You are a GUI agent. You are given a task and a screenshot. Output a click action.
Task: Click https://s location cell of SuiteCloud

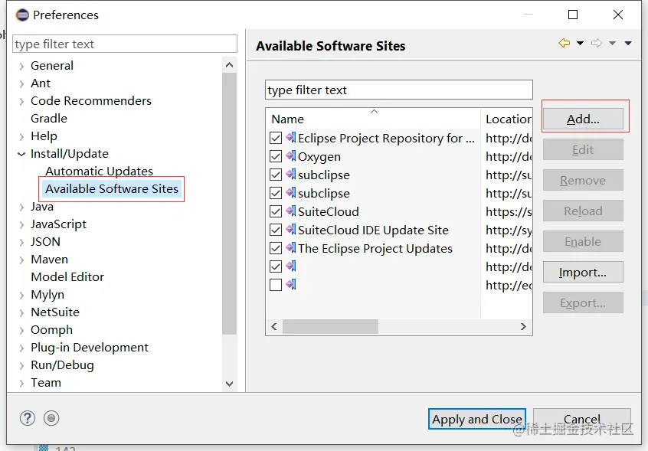click(x=509, y=211)
